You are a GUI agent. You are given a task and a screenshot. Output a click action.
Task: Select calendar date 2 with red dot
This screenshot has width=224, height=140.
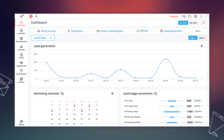(x=74, y=105)
